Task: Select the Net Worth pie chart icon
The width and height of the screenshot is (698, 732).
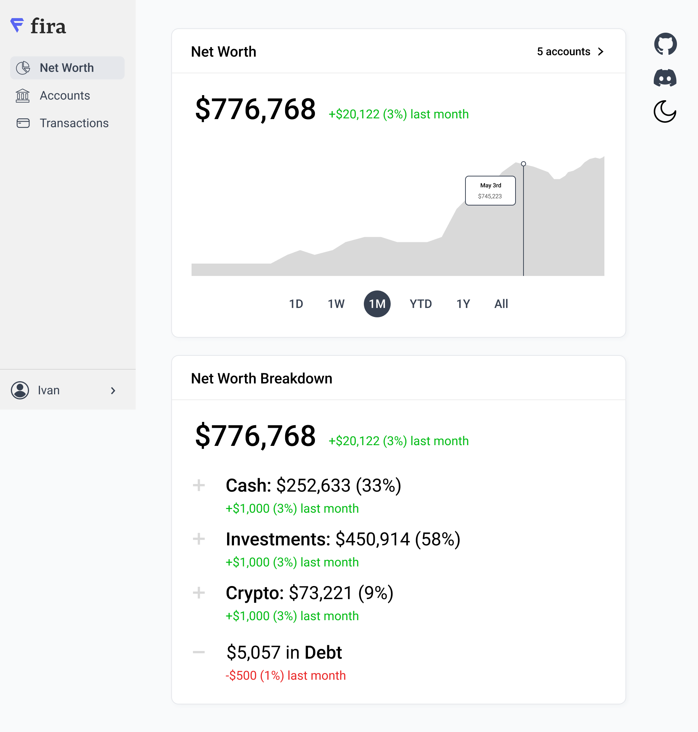Action: coord(23,68)
